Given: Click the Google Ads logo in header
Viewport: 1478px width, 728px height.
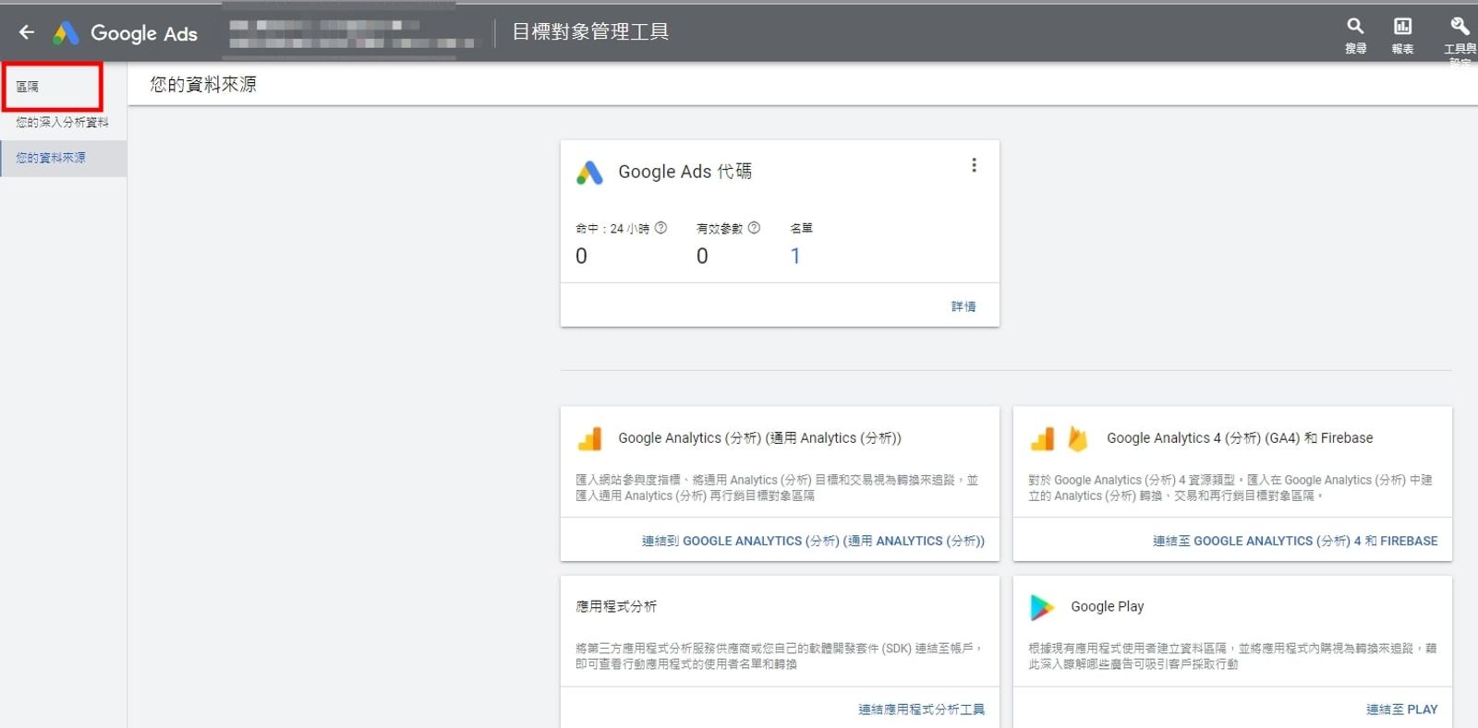Looking at the screenshot, I should pos(126,33).
